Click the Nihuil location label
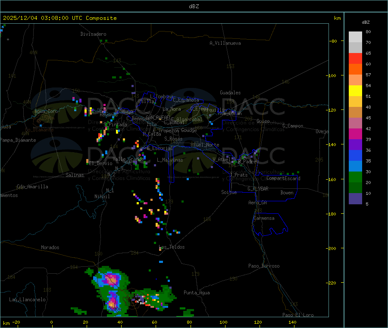388x328 pixels. [102, 197]
